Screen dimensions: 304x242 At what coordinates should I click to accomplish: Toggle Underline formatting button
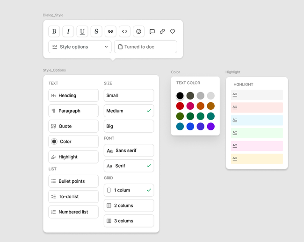(82, 31)
